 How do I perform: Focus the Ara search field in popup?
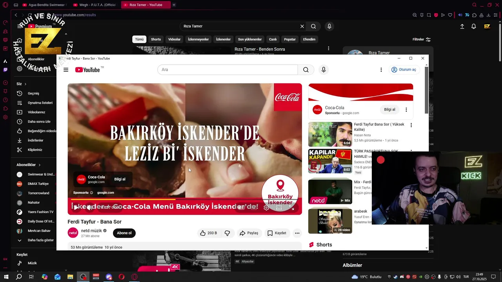(x=227, y=70)
